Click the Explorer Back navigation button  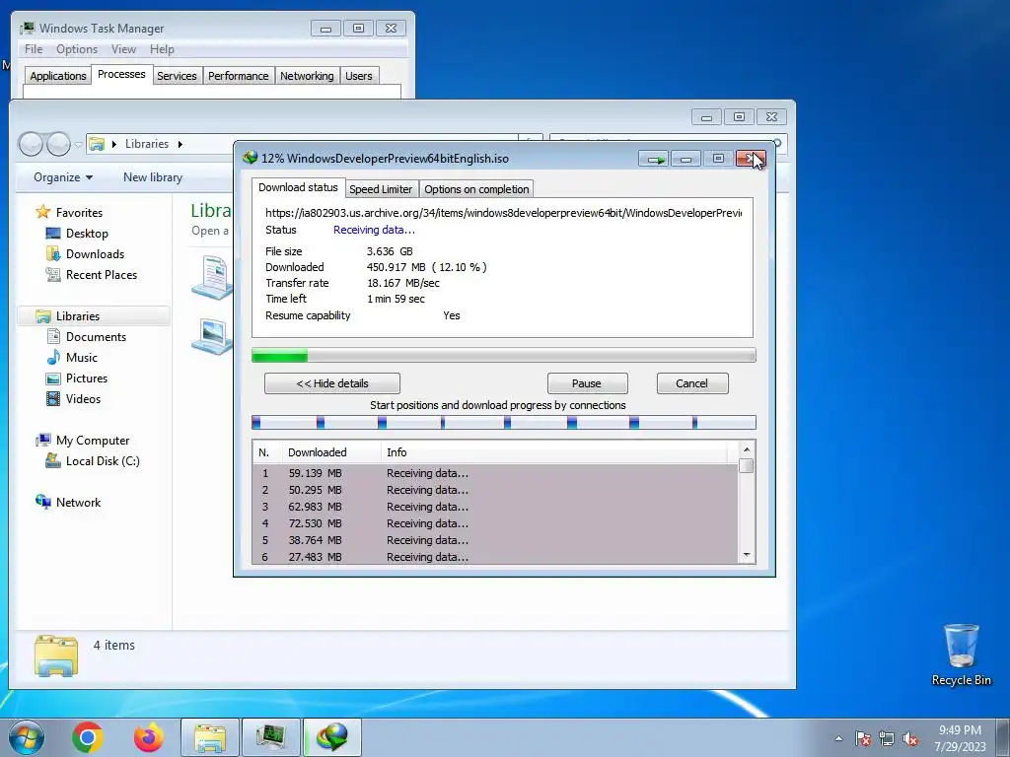31,144
